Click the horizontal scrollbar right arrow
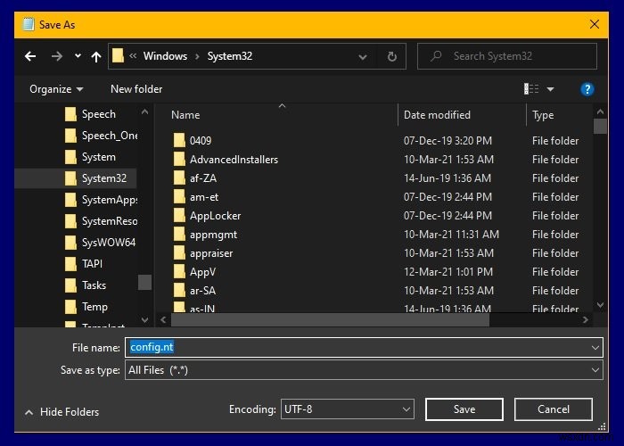 [585, 319]
